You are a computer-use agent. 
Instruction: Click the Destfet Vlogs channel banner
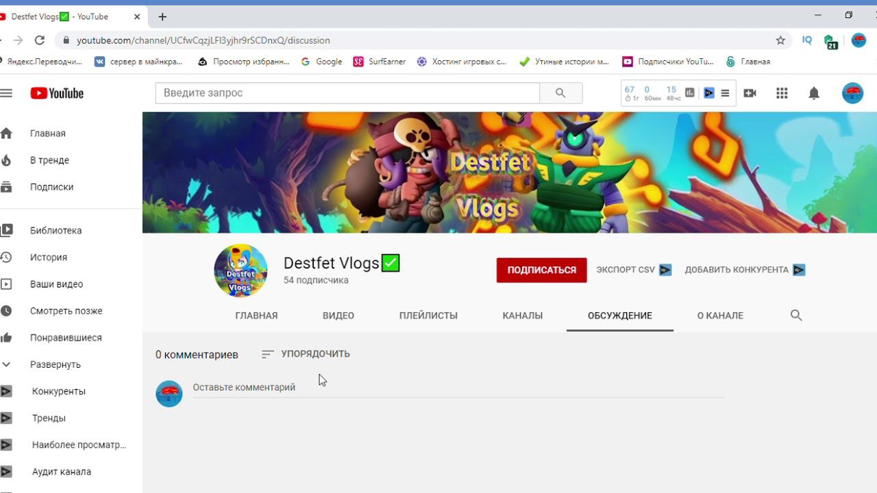point(510,173)
